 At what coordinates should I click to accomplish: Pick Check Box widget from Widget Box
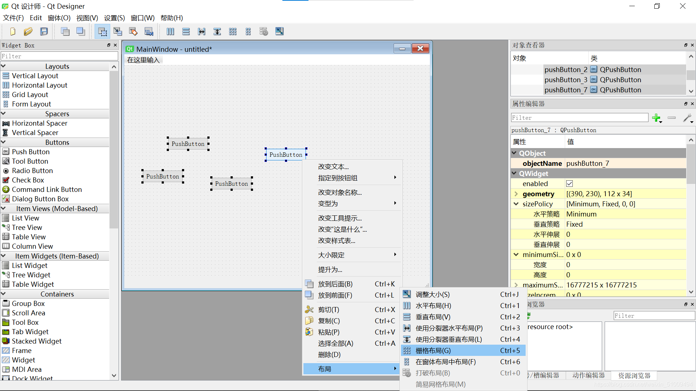[28, 180]
